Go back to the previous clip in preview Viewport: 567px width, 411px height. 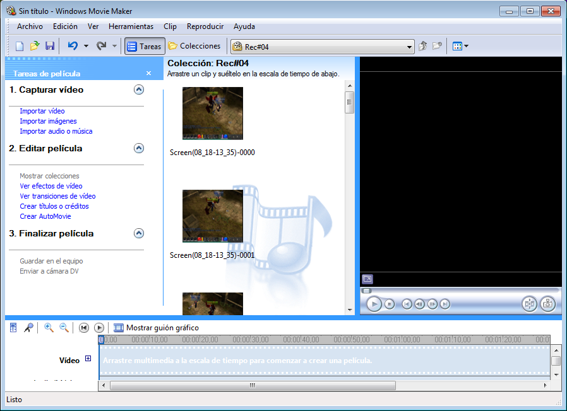coord(407,304)
